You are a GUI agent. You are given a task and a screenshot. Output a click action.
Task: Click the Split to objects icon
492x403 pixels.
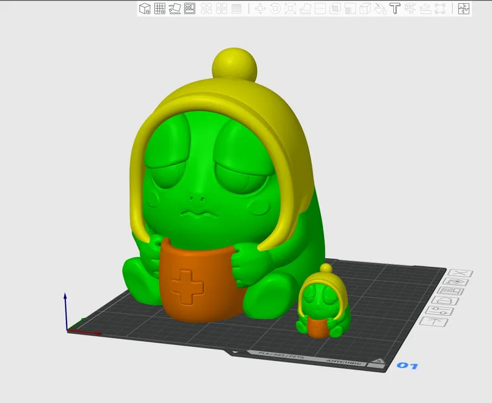[206, 8]
